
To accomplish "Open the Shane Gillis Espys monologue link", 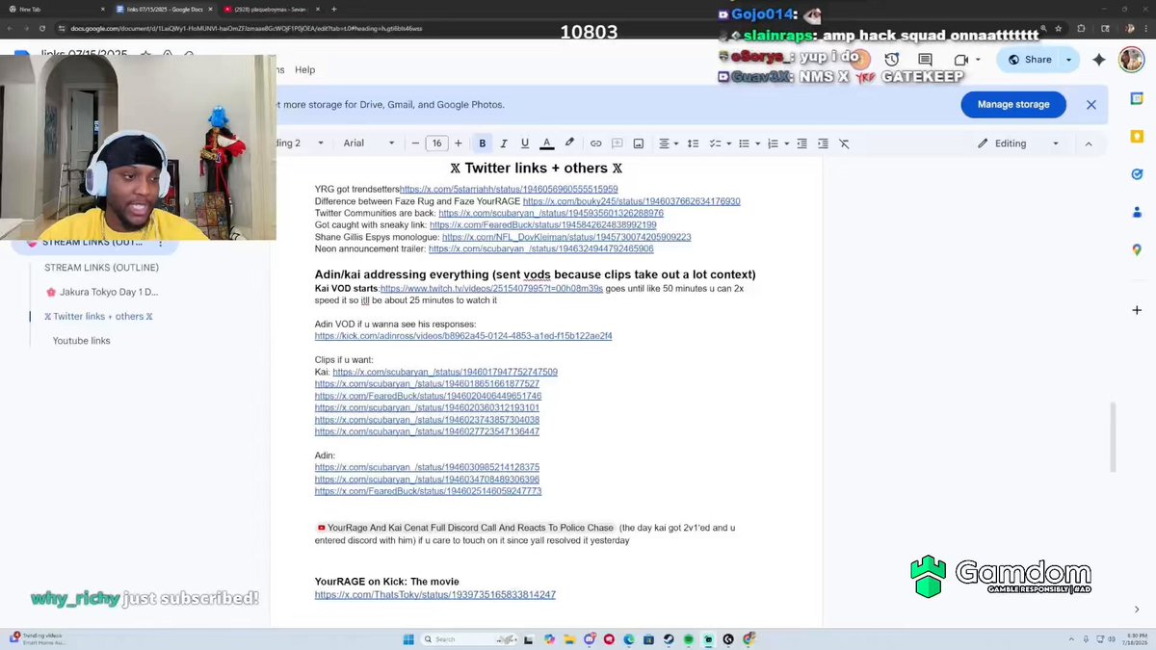I will (x=566, y=237).
